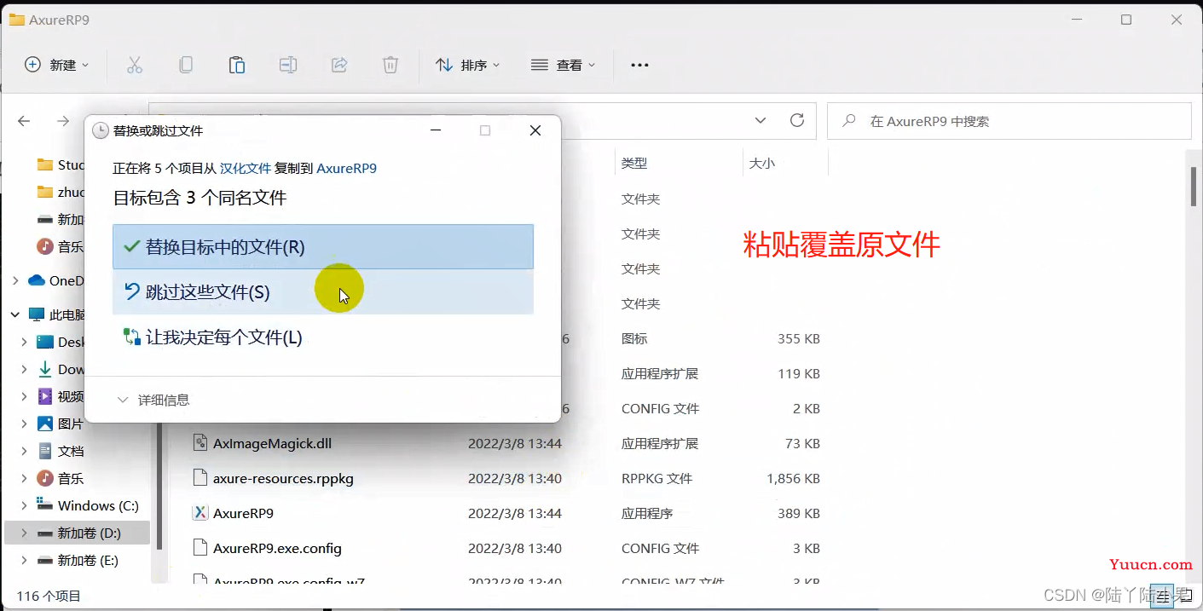Choose 替换目标中的文件(R) option
The height and width of the screenshot is (611, 1203).
[323, 246]
